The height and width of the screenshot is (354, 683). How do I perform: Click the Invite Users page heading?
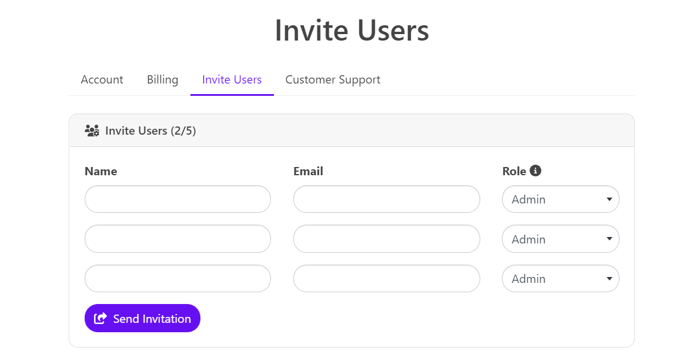coord(352,31)
